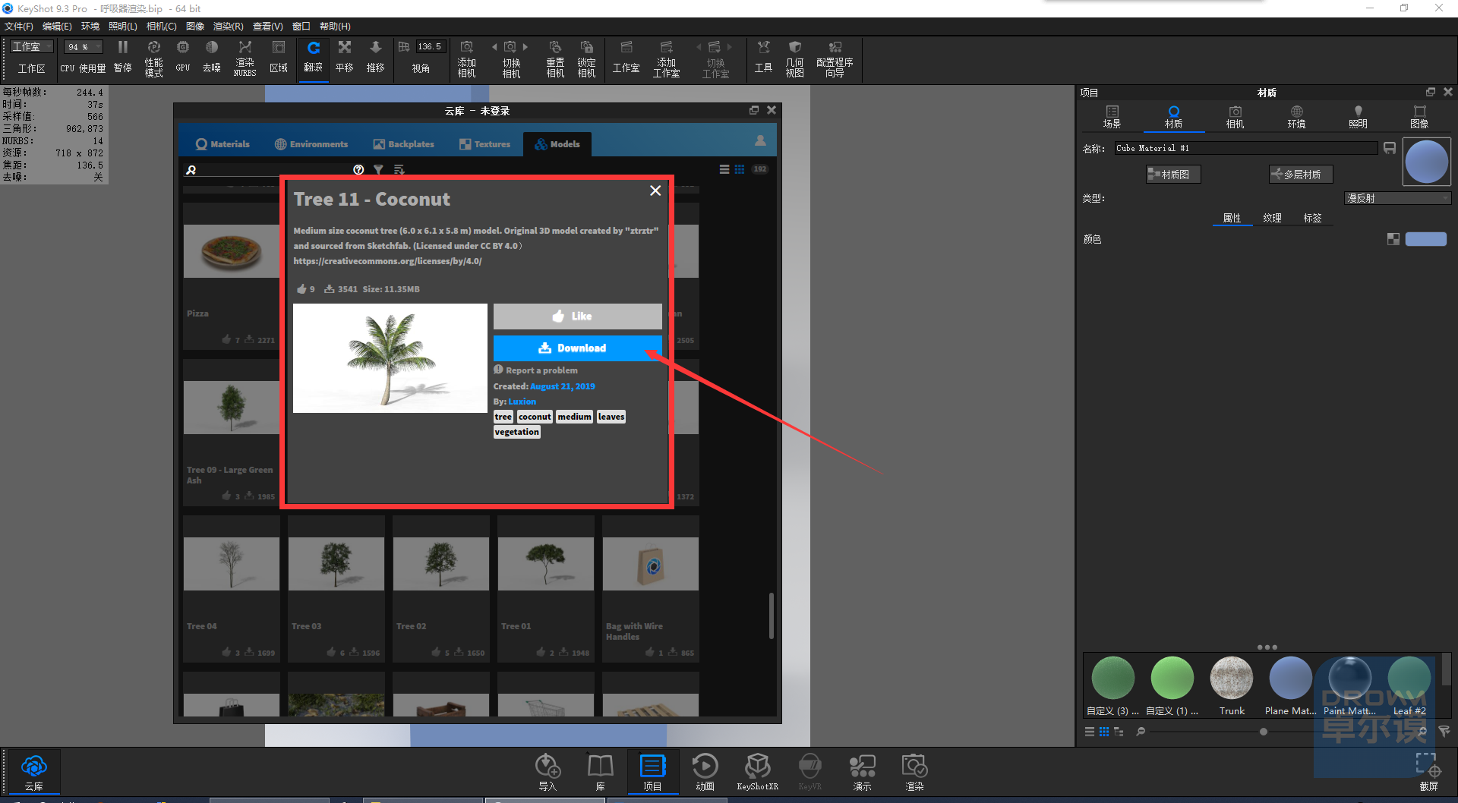Click the vegetation tag

517,432
